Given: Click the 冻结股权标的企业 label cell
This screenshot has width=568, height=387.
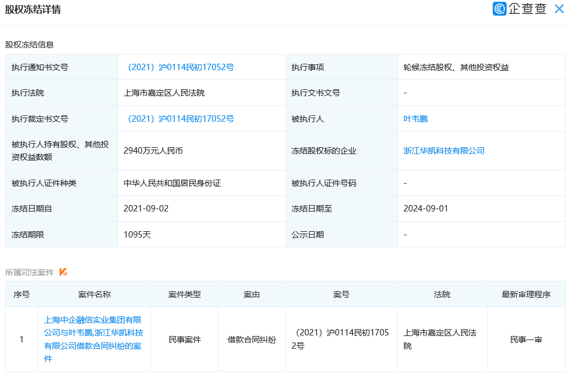Looking at the screenshot, I should tap(342, 151).
